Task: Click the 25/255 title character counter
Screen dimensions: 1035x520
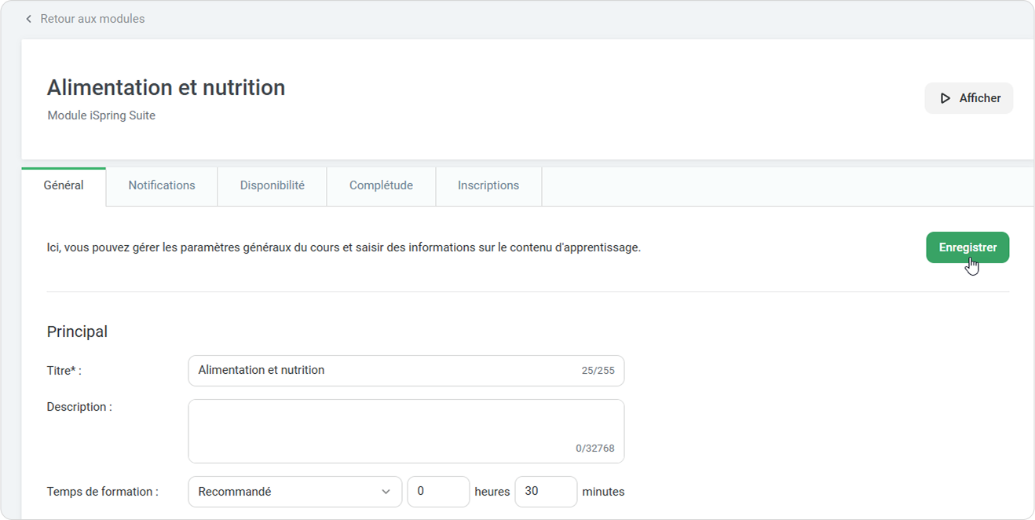Action: coord(598,371)
